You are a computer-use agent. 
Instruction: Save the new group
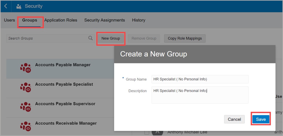pyautogui.click(x=261, y=119)
